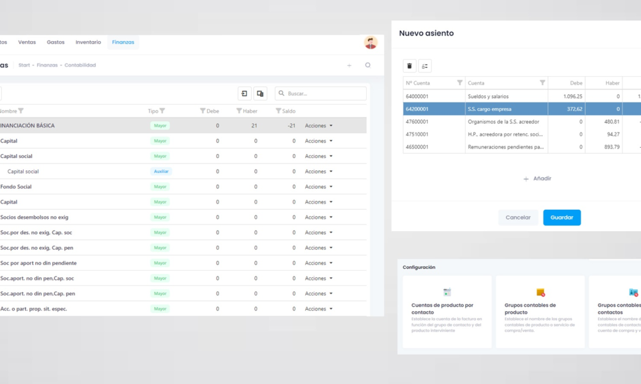Select row 64000001 Sueldos y salarios

[522, 96]
